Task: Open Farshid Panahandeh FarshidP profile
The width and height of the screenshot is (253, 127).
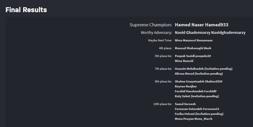Action: click(x=196, y=91)
